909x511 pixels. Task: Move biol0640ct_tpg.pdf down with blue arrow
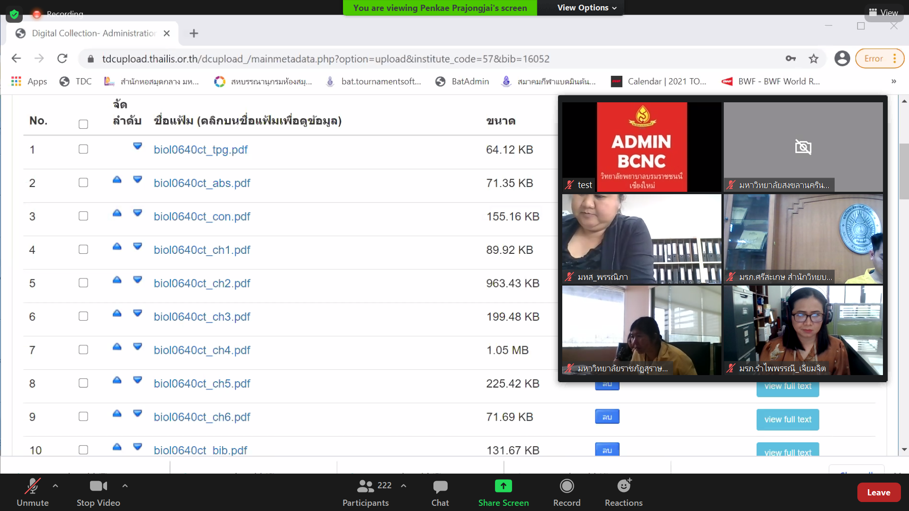137,146
